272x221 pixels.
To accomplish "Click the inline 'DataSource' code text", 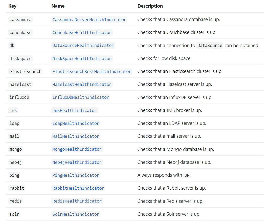I will click(210, 46).
